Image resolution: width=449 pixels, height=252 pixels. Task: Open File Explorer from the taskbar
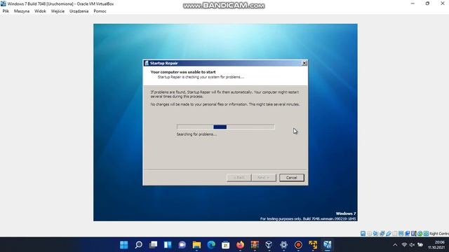click(196, 245)
